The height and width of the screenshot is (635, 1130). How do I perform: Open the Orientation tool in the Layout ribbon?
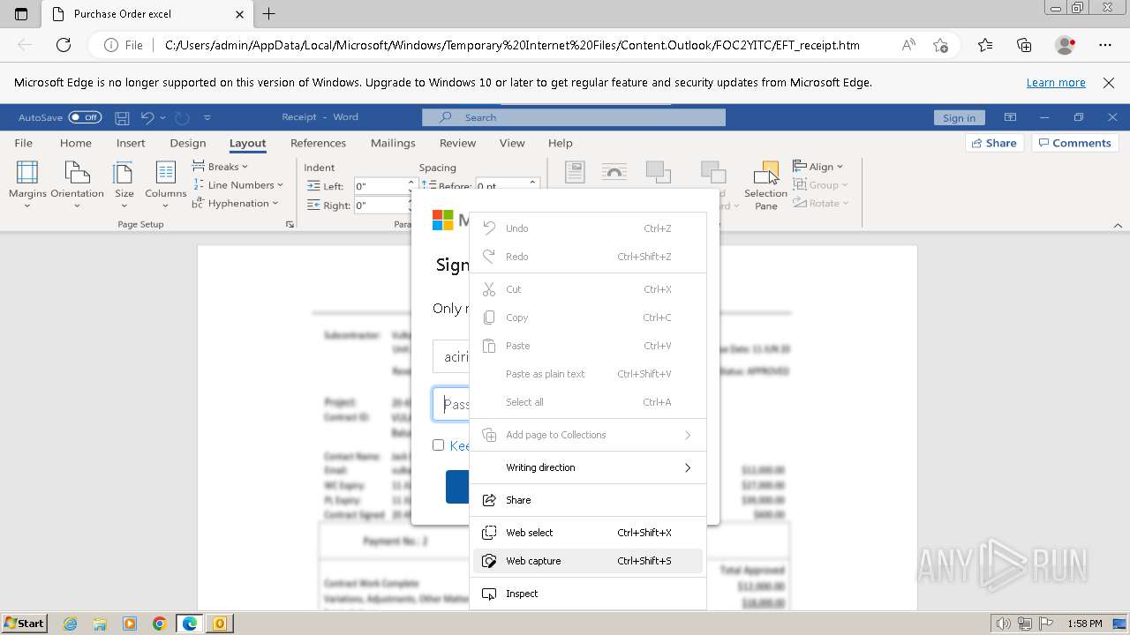pos(77,185)
